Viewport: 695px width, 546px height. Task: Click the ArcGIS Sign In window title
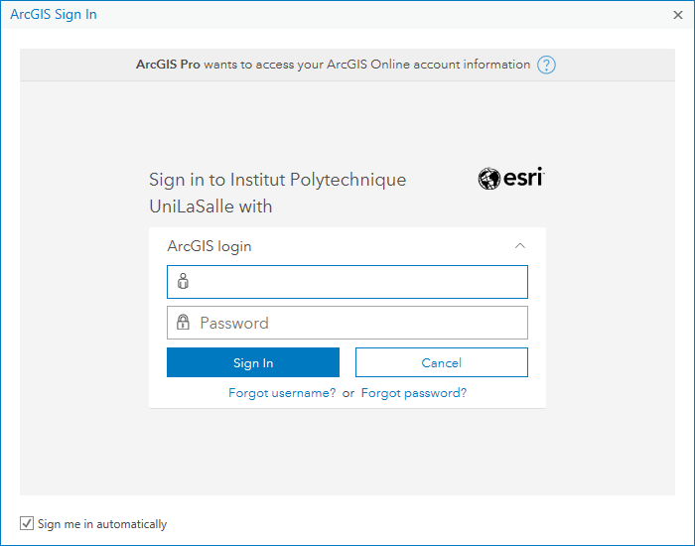tap(54, 14)
